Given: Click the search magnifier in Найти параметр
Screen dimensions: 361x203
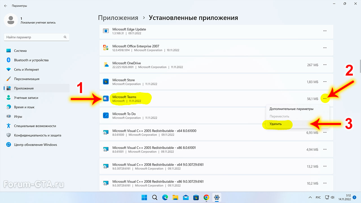Looking at the screenshot, I should point(65,37).
